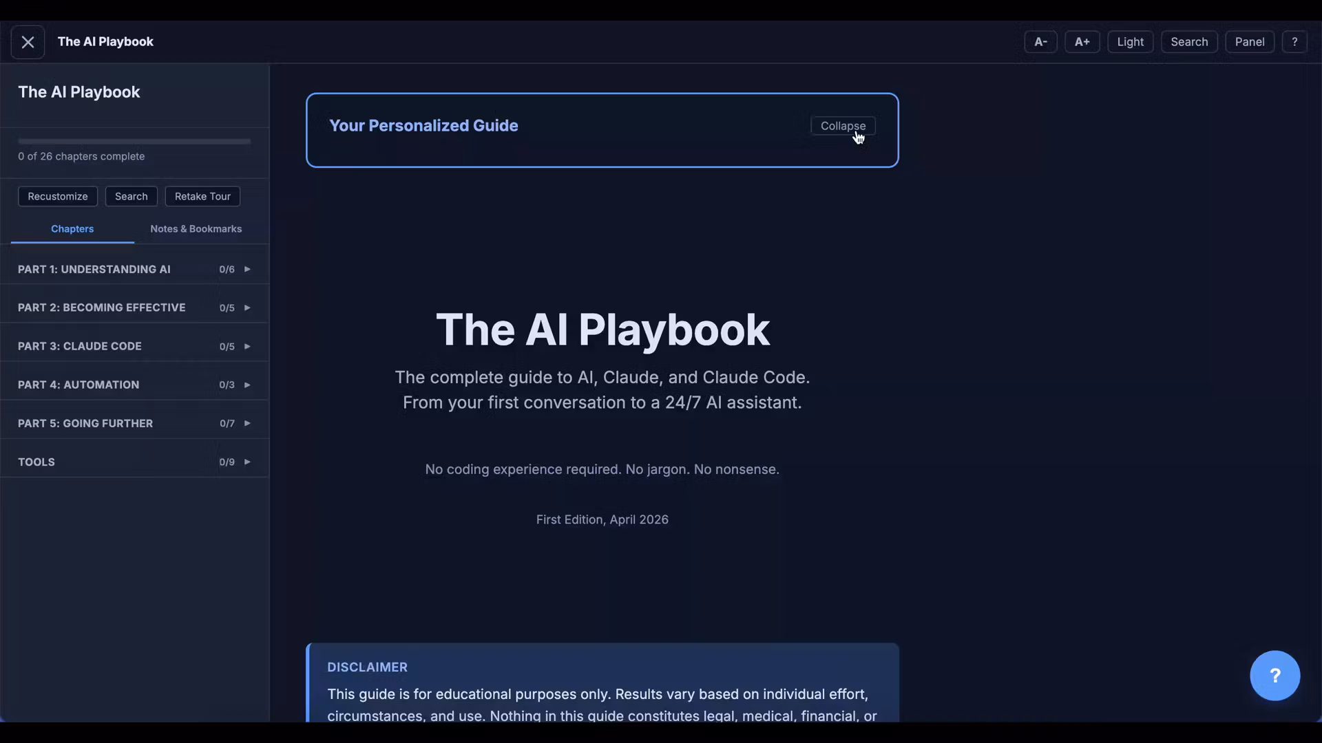Viewport: 1322px width, 743px height.
Task: Click the 0/3 count for Part 4
Action: pyautogui.click(x=227, y=385)
